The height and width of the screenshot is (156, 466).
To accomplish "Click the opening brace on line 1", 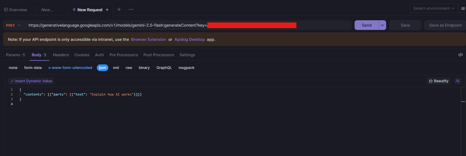I will click(x=20, y=89).
